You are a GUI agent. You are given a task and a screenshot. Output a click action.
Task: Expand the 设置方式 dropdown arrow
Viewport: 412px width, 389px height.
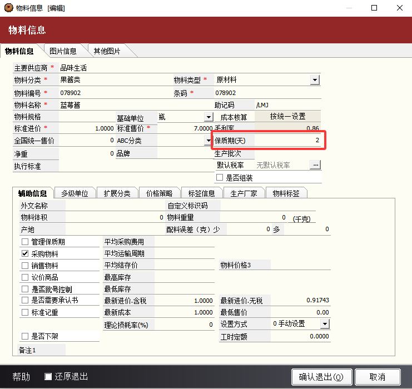(x=325, y=324)
